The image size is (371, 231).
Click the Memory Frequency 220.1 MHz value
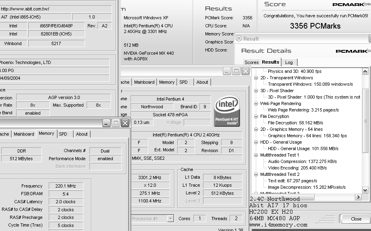point(66,186)
